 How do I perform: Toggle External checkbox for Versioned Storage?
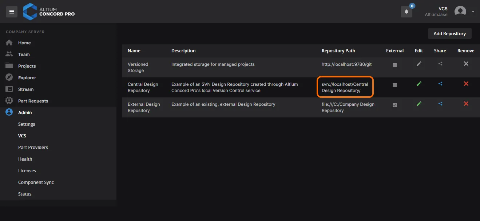pyautogui.click(x=395, y=65)
